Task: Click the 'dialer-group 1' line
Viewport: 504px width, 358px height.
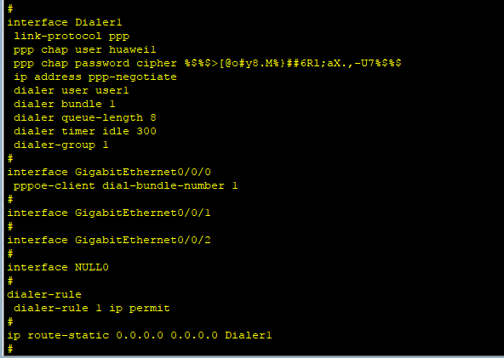Action: click(x=61, y=145)
